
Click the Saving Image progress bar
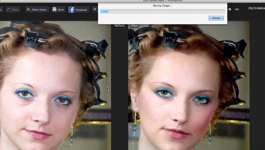pos(163,11)
